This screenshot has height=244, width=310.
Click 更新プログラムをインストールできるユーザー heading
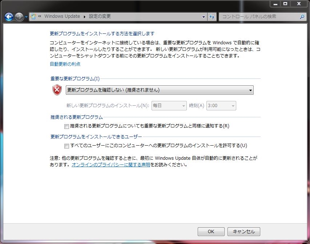pyautogui.click(x=96, y=137)
